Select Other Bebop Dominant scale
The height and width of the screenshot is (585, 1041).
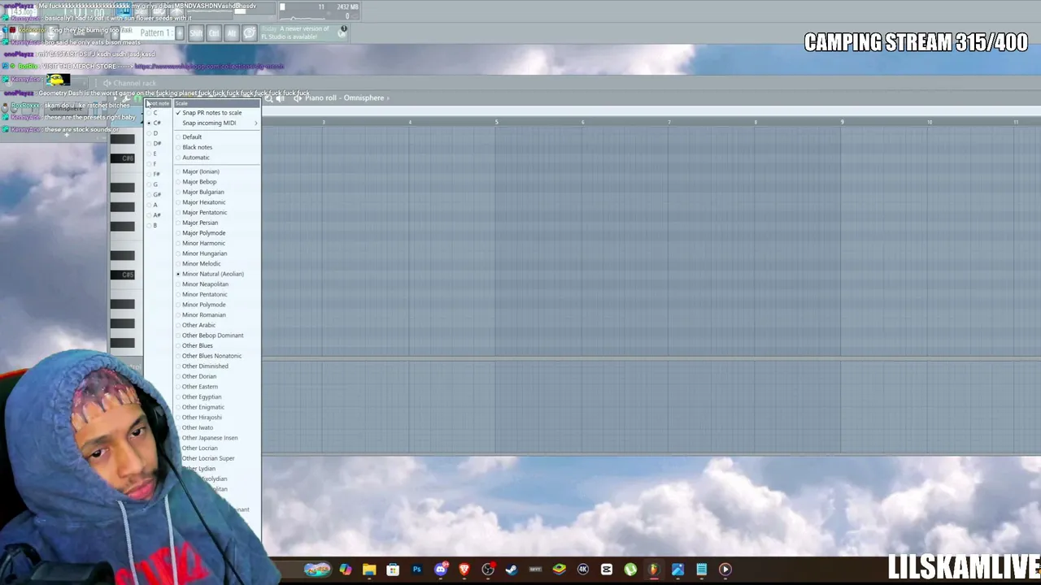pyautogui.click(x=217, y=336)
